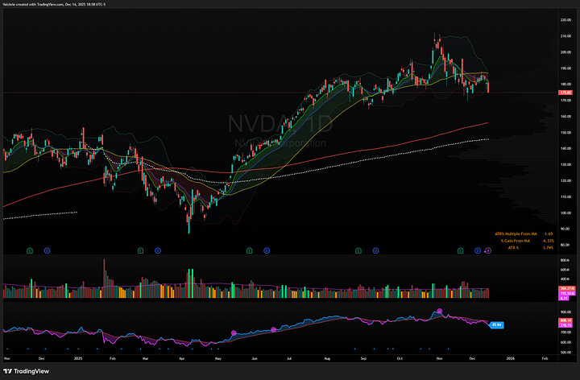
Task: Select the dividend D marker for June 2025
Action: (267, 250)
